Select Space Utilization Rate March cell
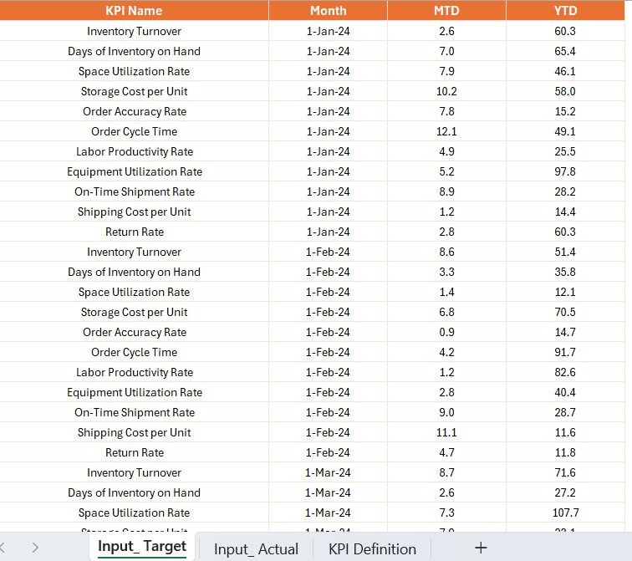 134,513
